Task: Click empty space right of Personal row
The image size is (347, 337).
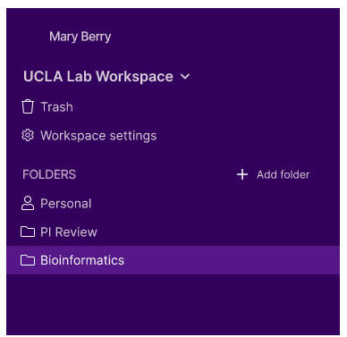Action: click(215, 204)
